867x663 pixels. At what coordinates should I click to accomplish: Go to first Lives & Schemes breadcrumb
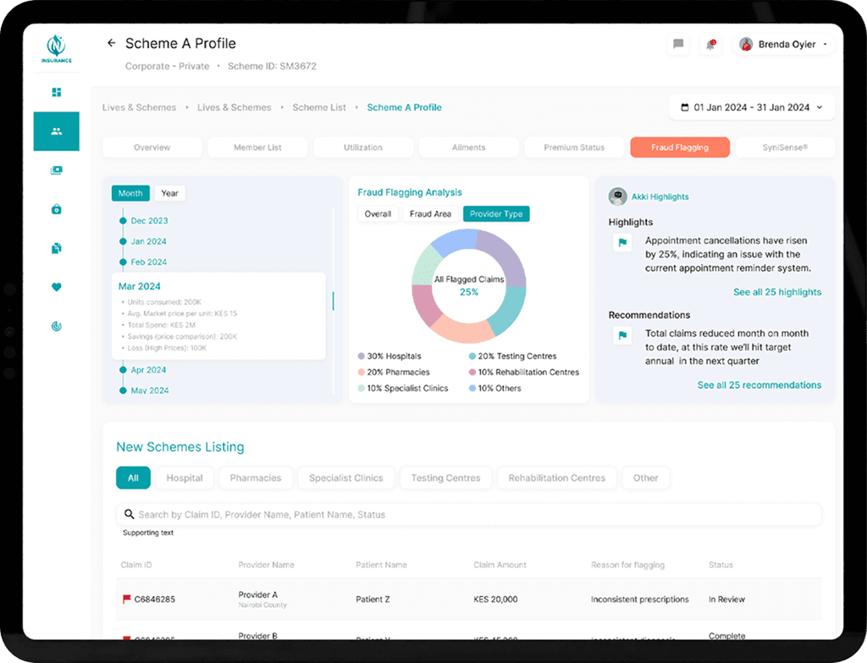click(x=140, y=108)
